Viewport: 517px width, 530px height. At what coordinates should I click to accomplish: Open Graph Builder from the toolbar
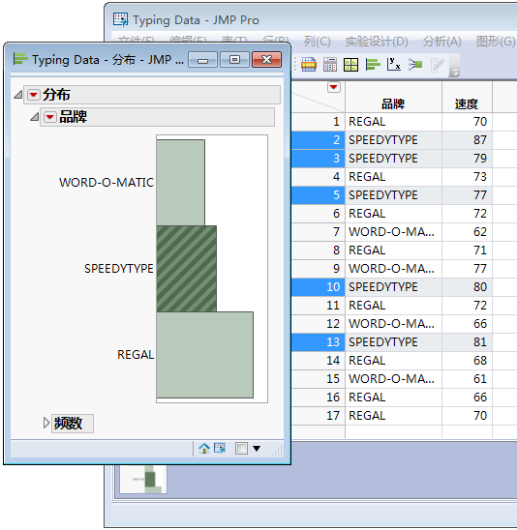coord(350,64)
